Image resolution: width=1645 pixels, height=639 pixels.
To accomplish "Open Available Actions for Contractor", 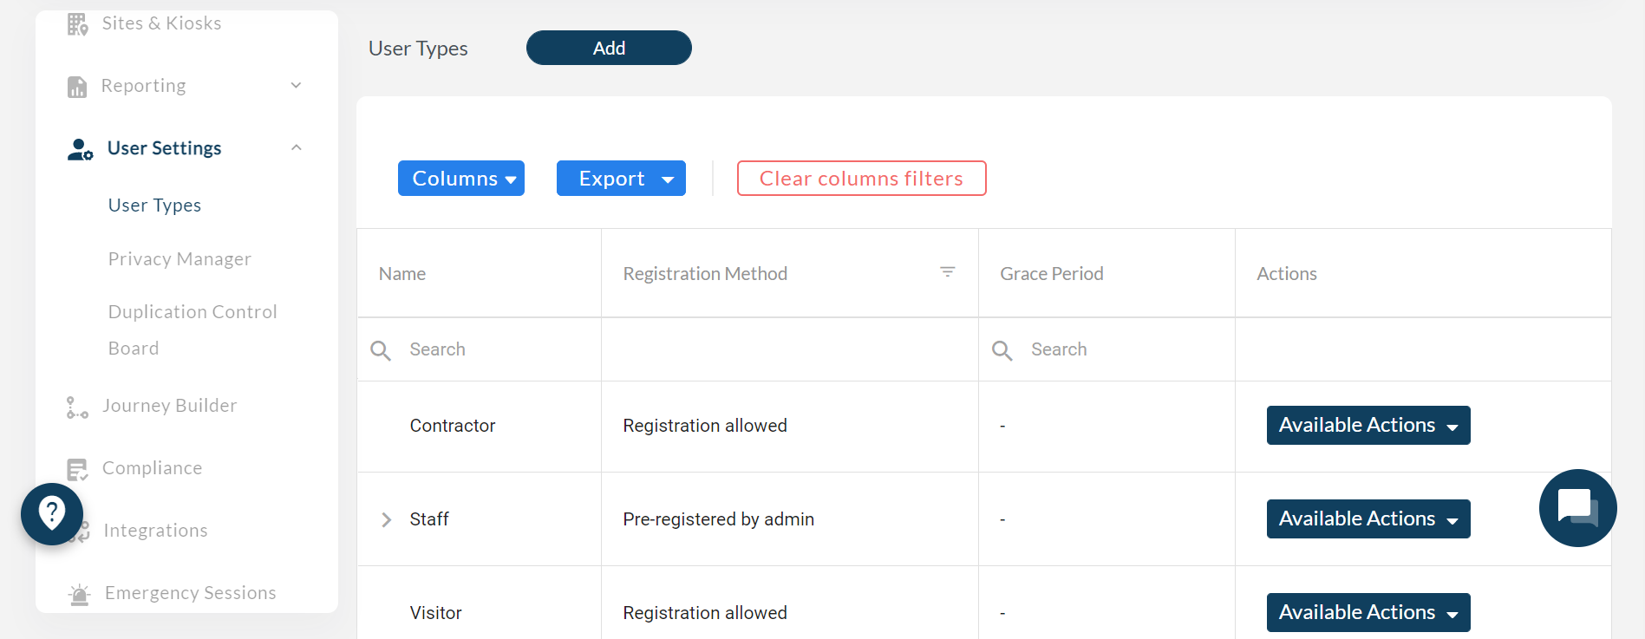I will click(1368, 425).
